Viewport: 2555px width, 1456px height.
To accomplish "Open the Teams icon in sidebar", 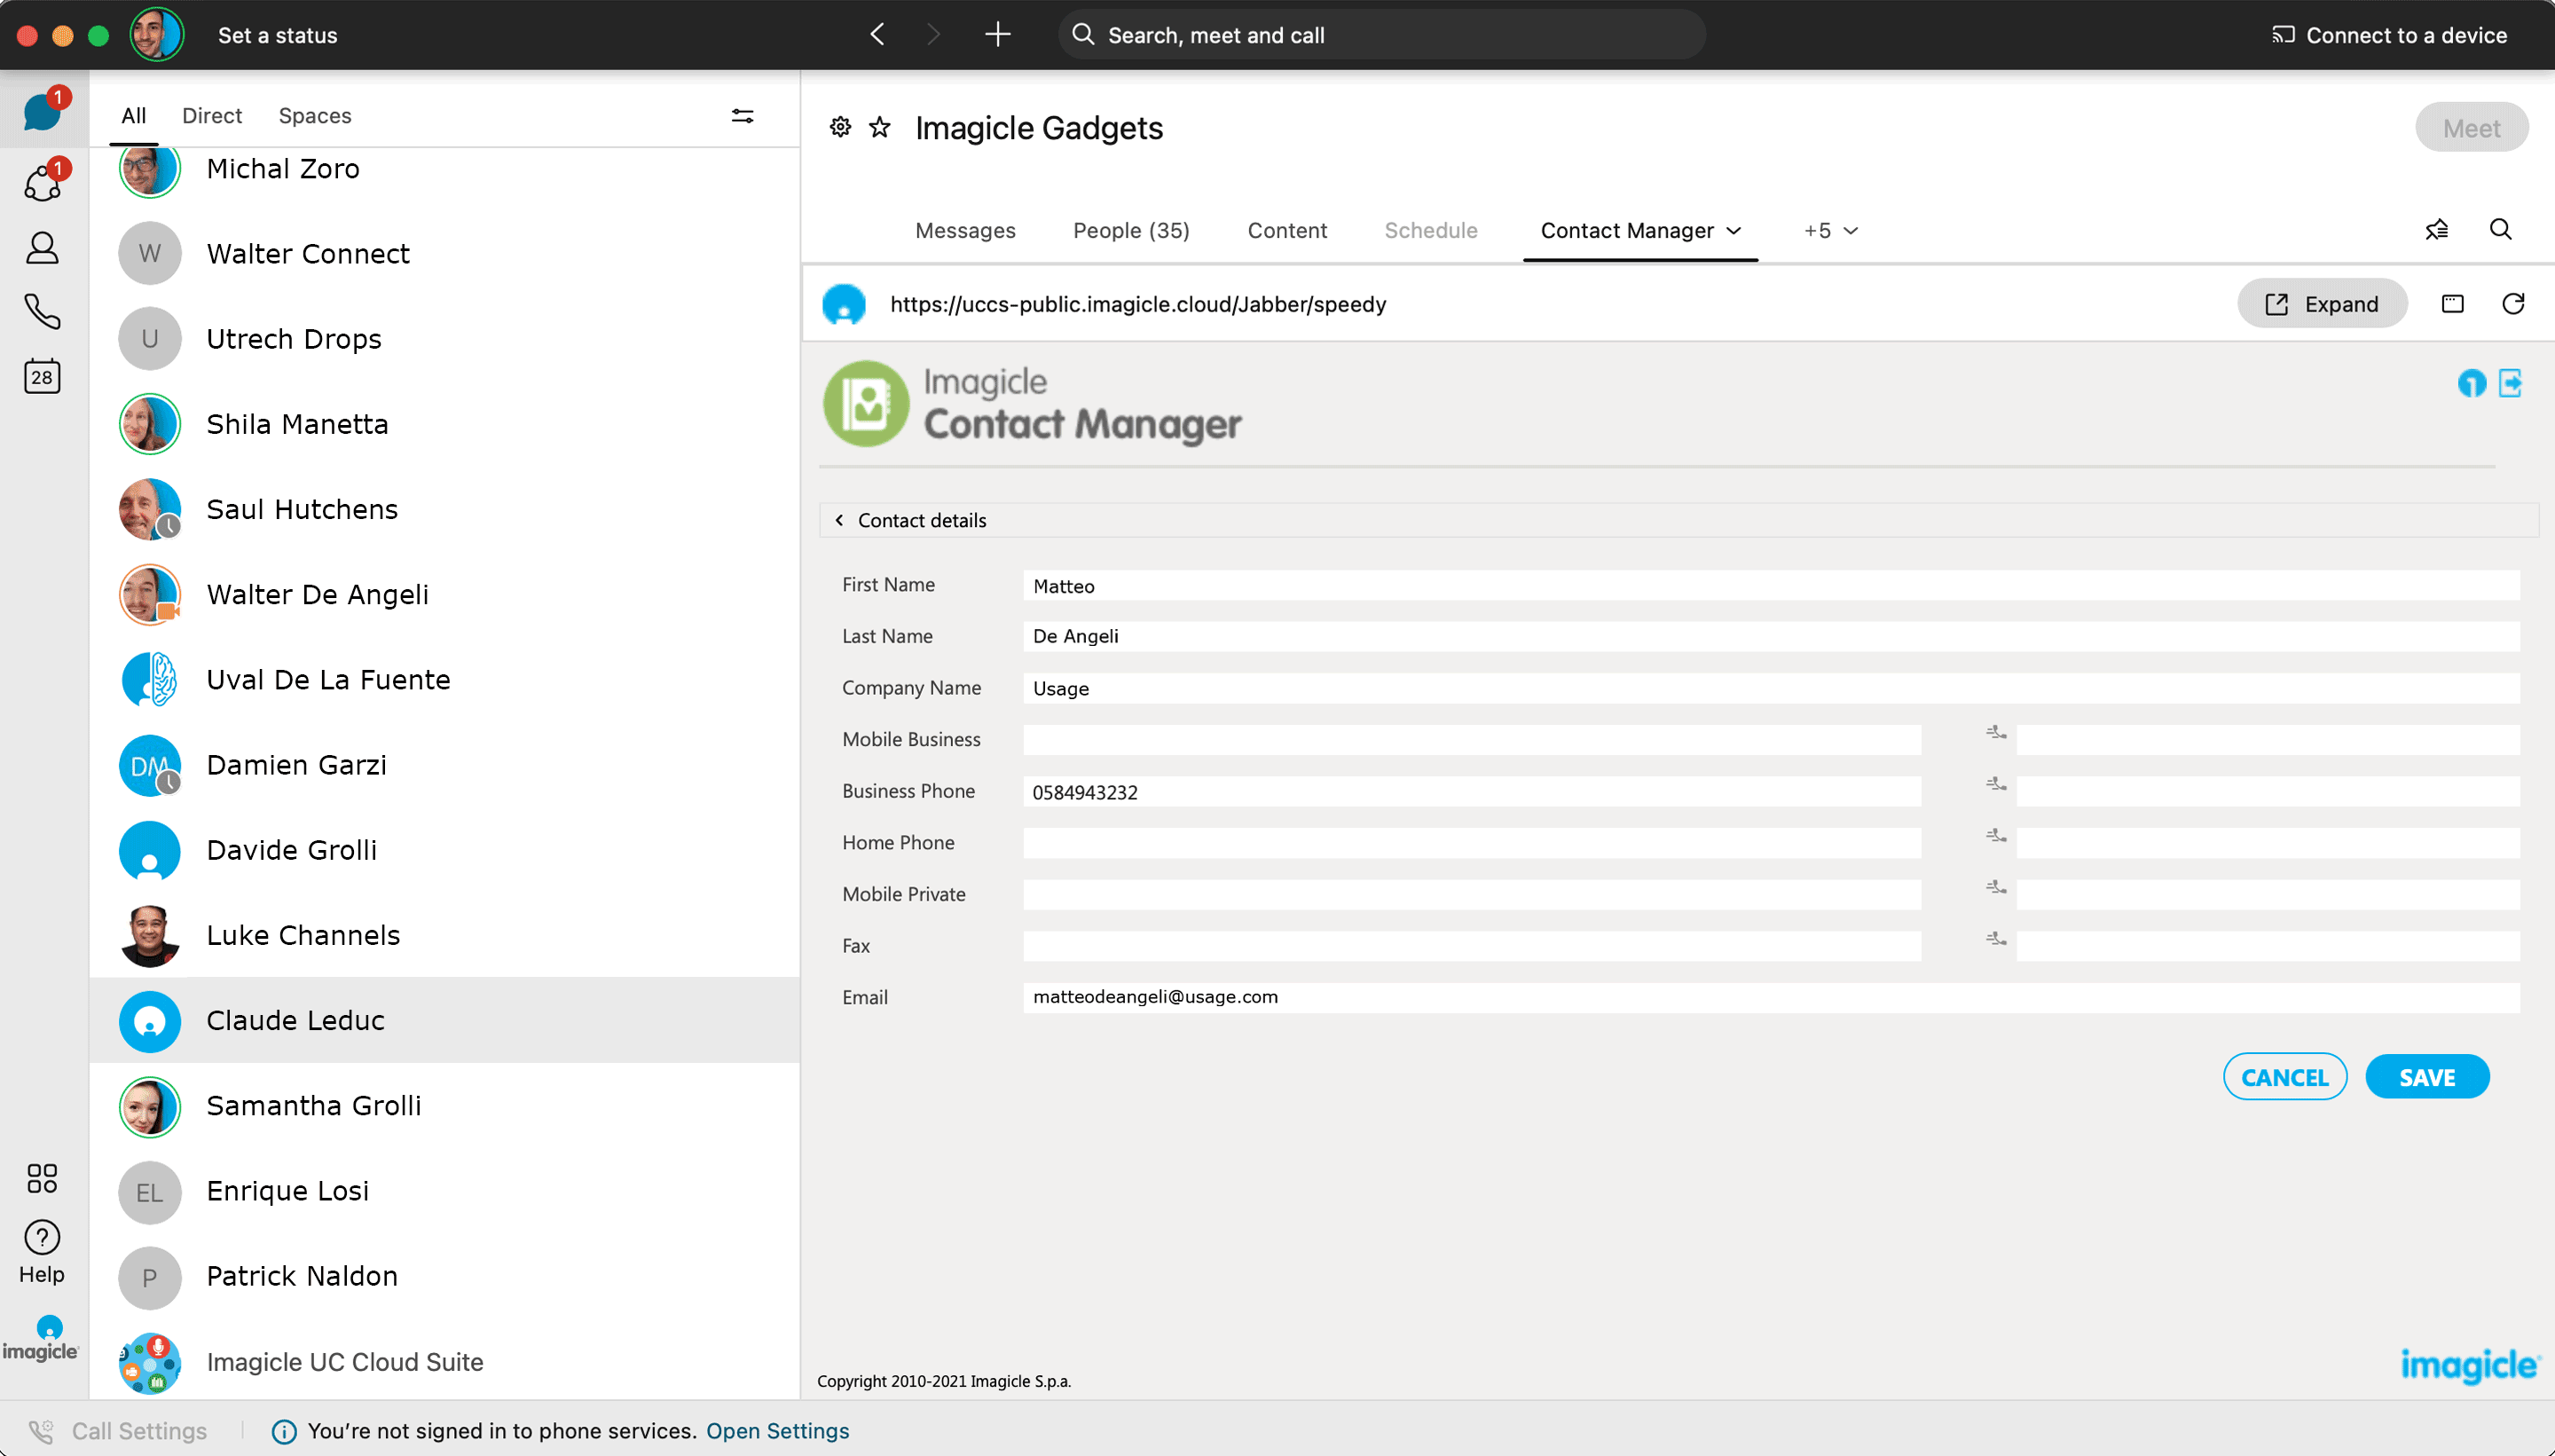I will click(42, 183).
